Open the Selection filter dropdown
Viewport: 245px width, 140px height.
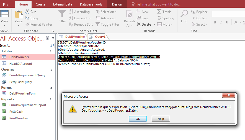click(x=115, y=12)
